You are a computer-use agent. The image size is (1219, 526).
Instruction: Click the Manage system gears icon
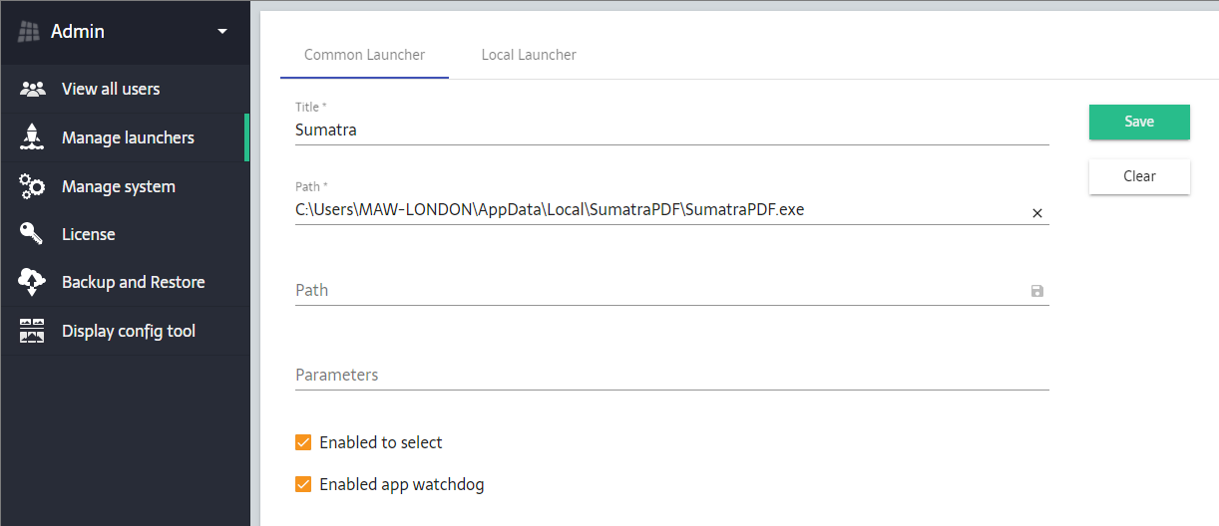coord(32,186)
